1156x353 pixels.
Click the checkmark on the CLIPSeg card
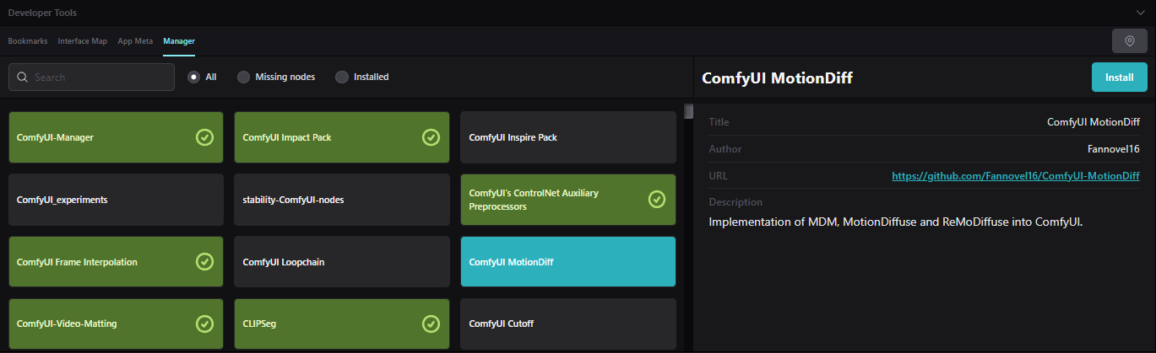pos(431,324)
